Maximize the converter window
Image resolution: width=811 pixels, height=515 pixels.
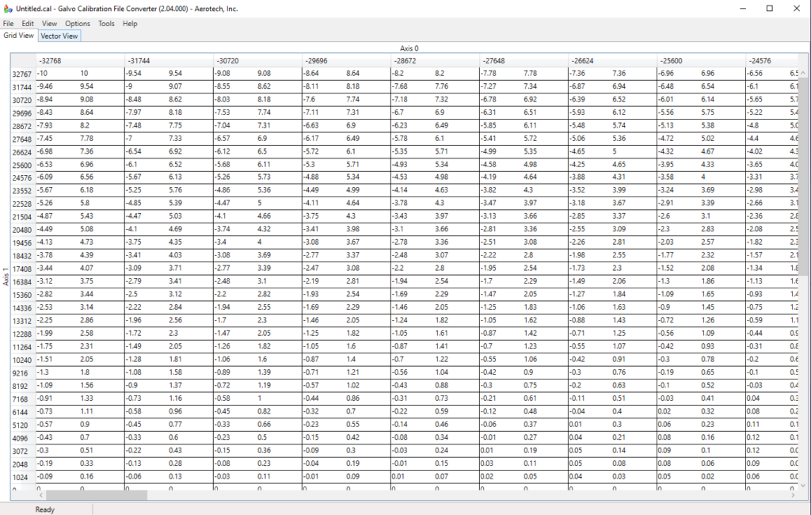tap(769, 8)
